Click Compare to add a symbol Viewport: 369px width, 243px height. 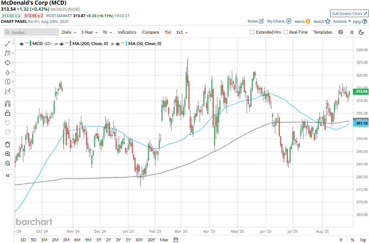coord(151,32)
